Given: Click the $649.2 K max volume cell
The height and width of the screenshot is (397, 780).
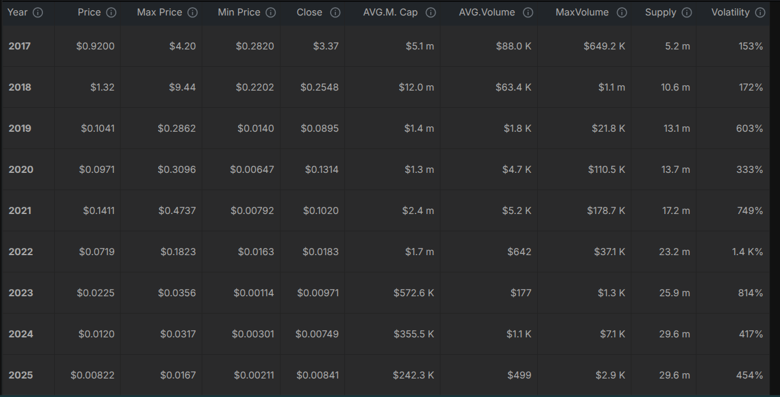Looking at the screenshot, I should (x=605, y=46).
